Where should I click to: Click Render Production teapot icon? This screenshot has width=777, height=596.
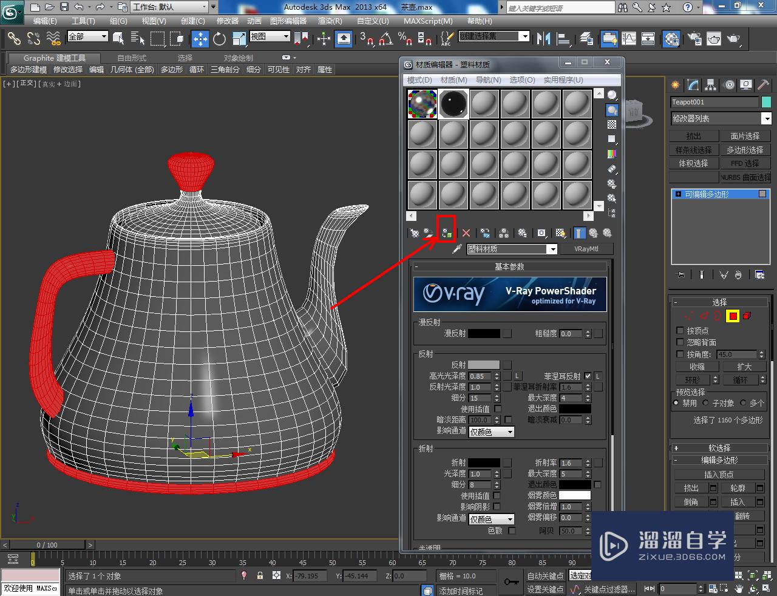coord(734,39)
